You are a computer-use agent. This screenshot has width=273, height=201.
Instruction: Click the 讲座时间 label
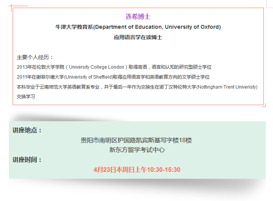point(27,160)
